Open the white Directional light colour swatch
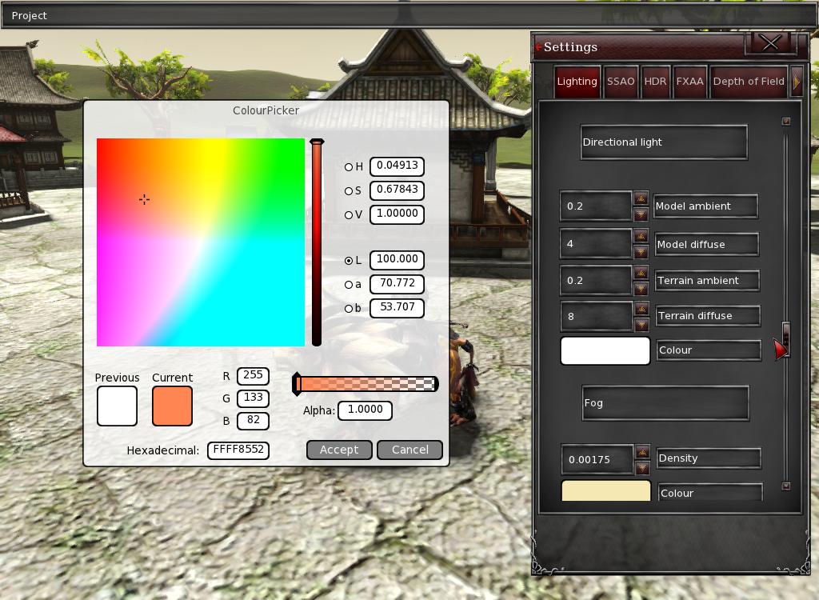The width and height of the screenshot is (819, 600). [605, 350]
